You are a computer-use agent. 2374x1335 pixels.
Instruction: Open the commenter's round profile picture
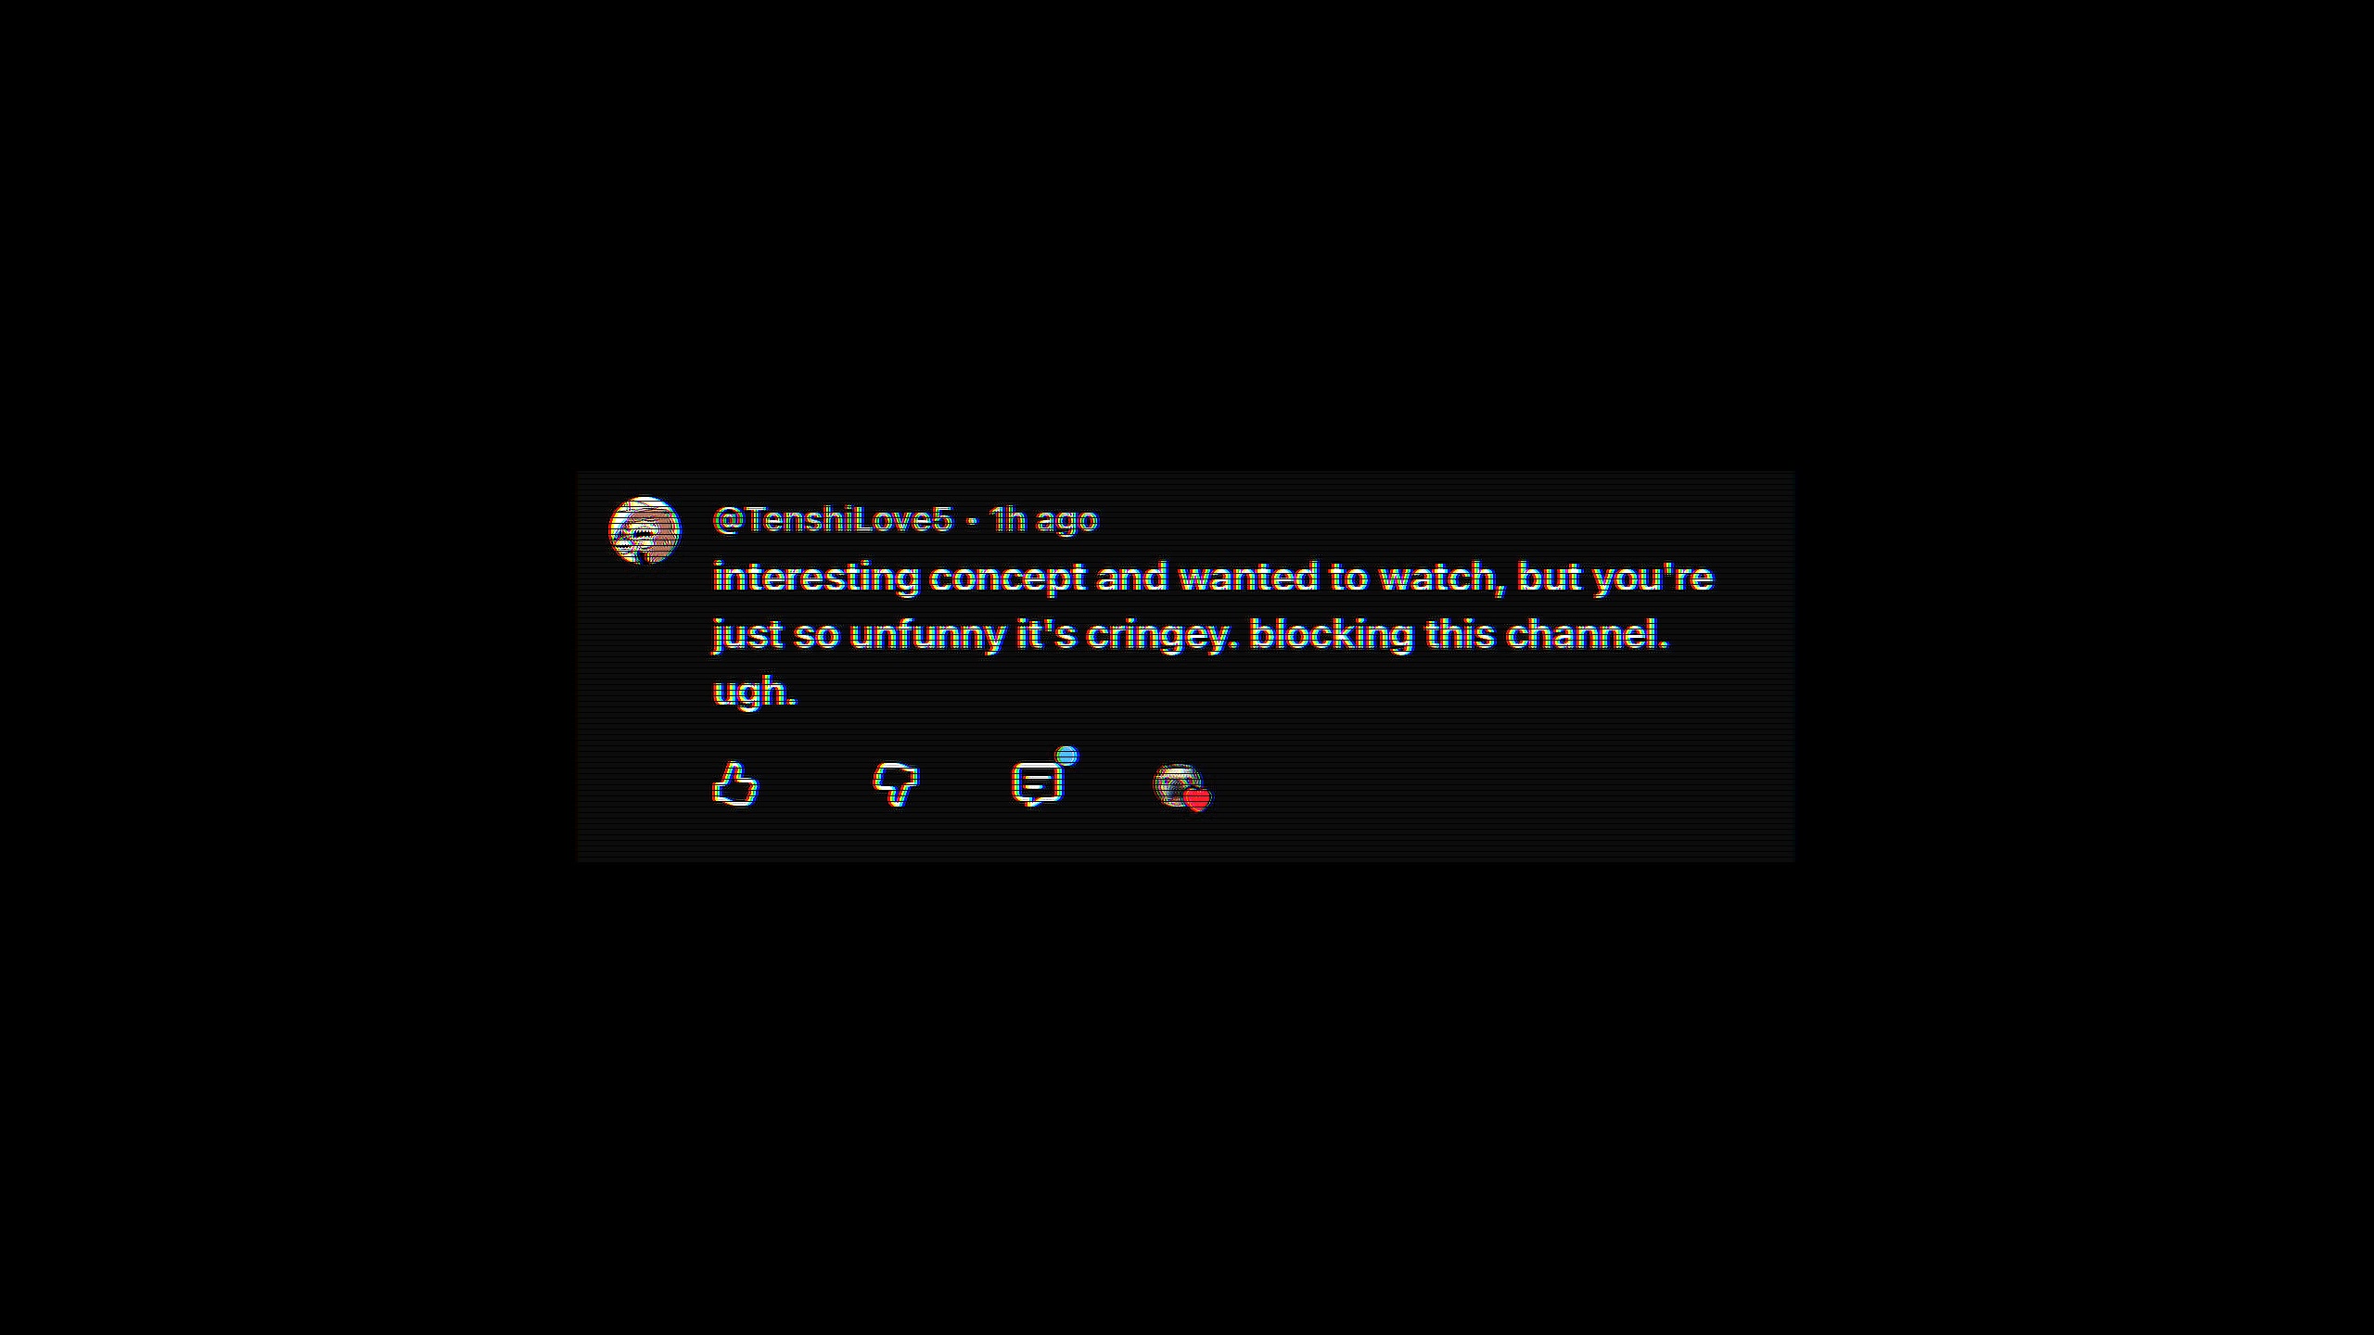645,530
